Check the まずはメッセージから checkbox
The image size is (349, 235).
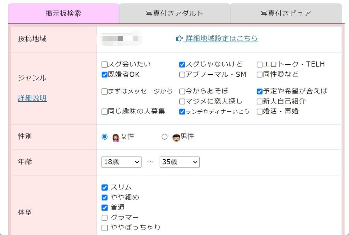pos(105,91)
